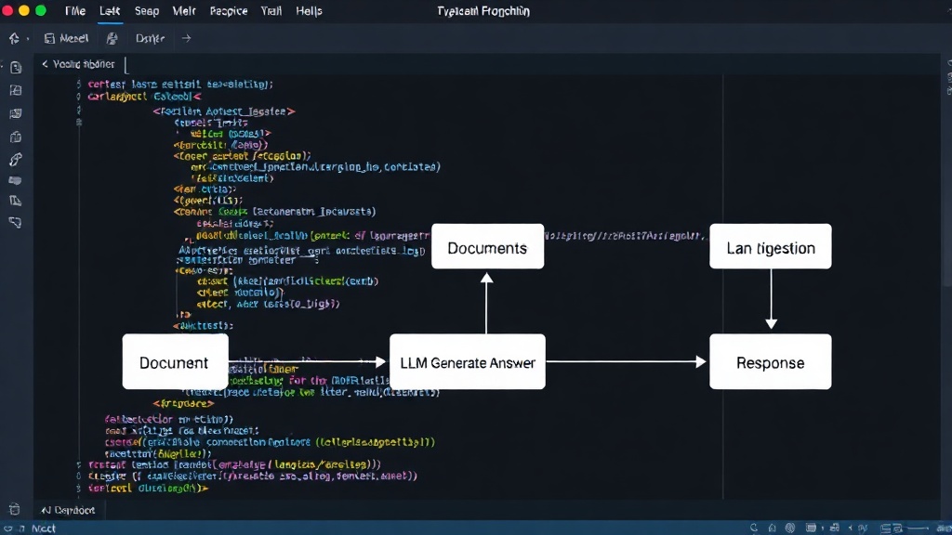Open the files icon at top of sidebar
Image resolution: width=952 pixels, height=535 pixels.
(x=16, y=67)
